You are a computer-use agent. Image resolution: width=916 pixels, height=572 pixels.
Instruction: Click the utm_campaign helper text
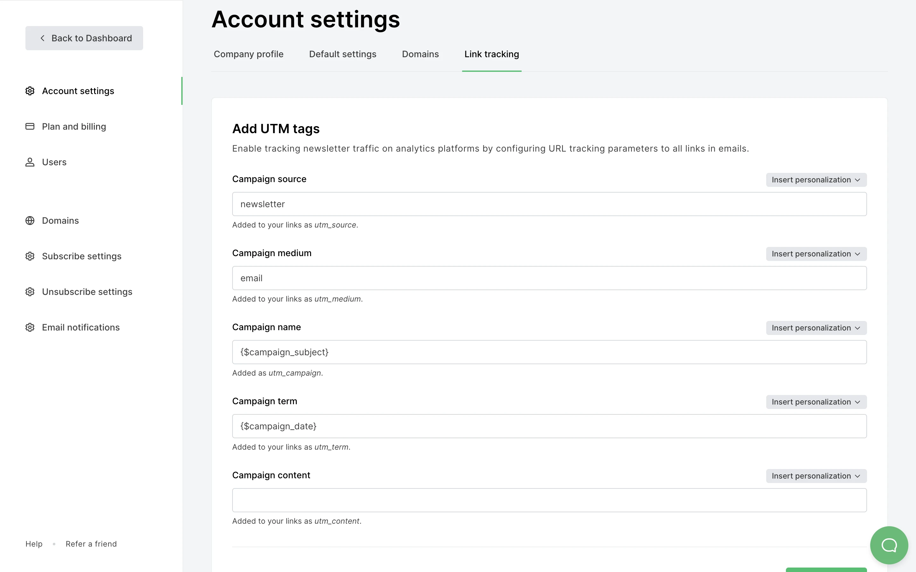click(277, 373)
